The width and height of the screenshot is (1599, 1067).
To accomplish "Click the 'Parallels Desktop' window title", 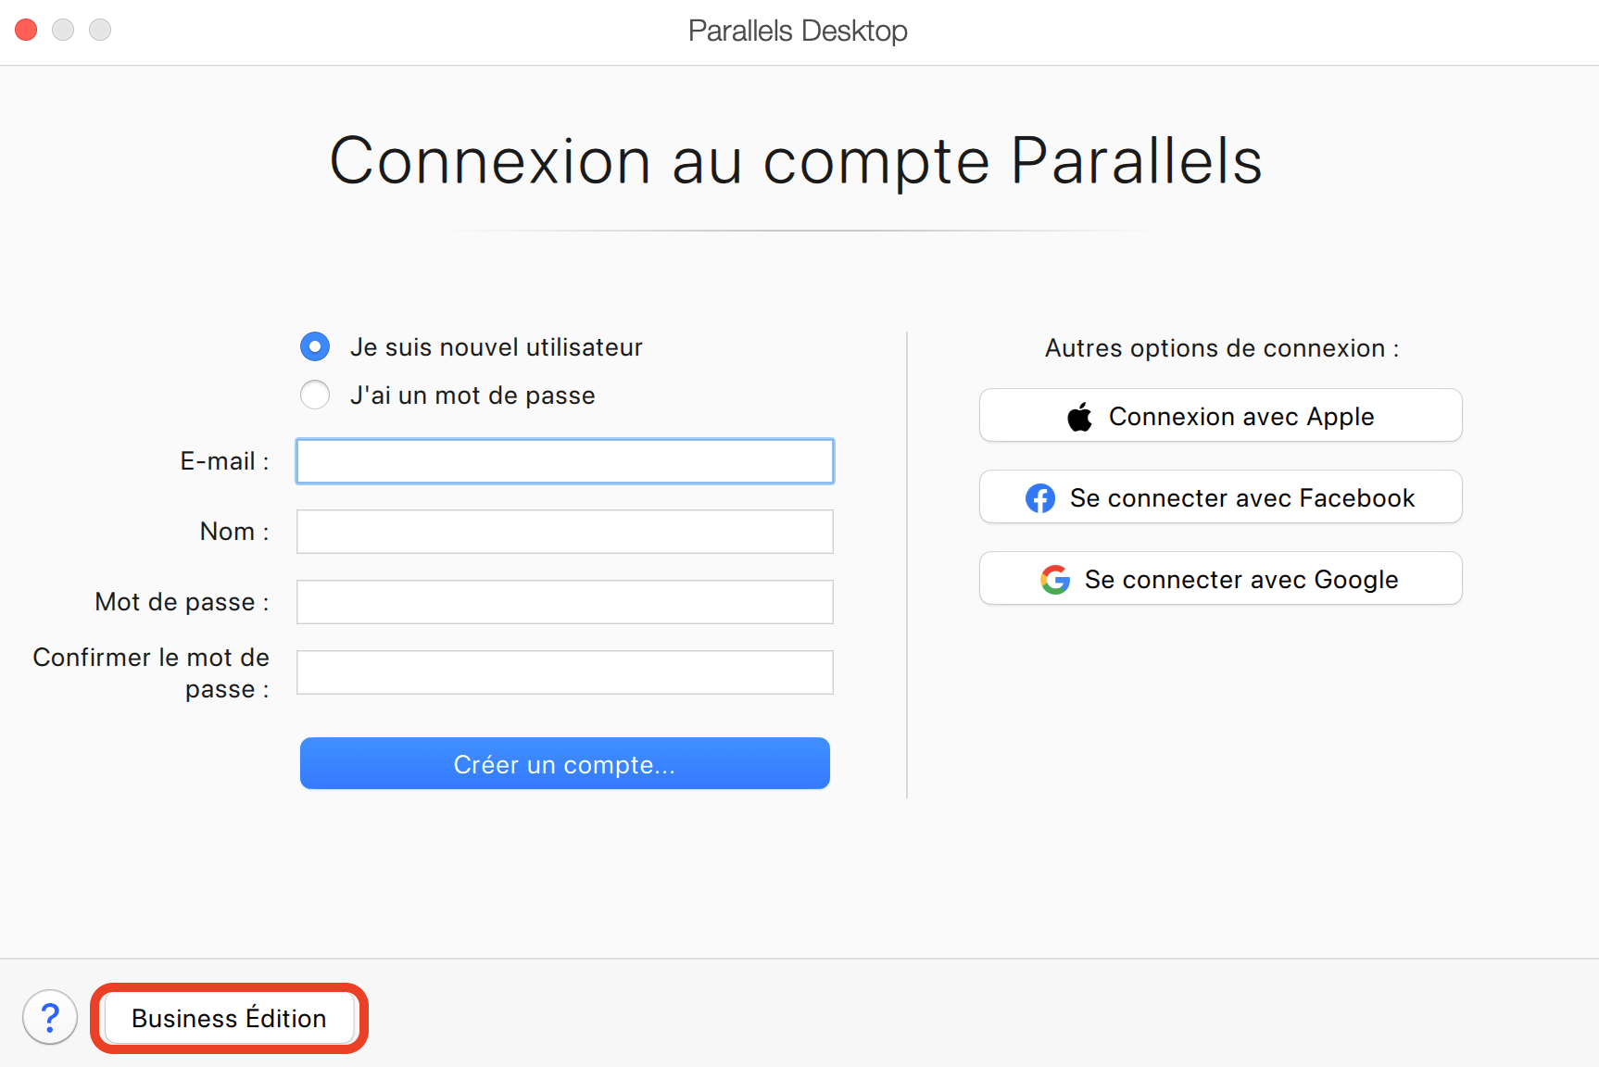I will (x=798, y=31).
